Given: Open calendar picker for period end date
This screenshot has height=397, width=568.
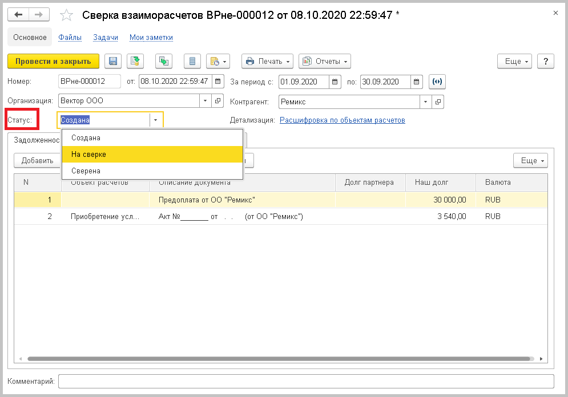Looking at the screenshot, I should coord(417,82).
